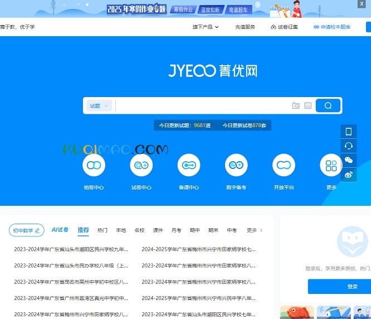Click the 2025年寒假作业专题 banner title
Viewport: 371px width, 319px height.
pos(136,9)
